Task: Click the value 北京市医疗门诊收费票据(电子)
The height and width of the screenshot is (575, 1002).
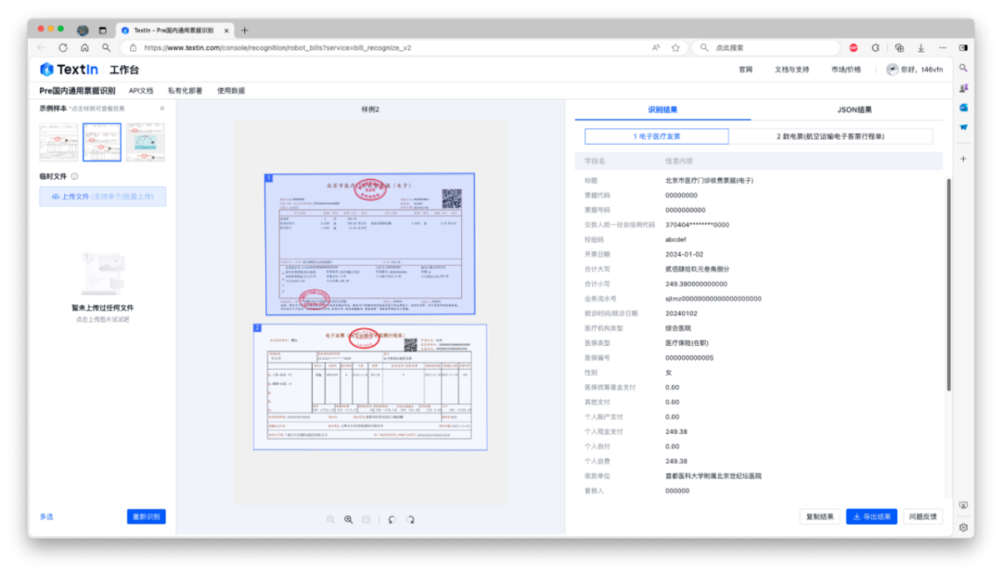Action: tap(710, 181)
